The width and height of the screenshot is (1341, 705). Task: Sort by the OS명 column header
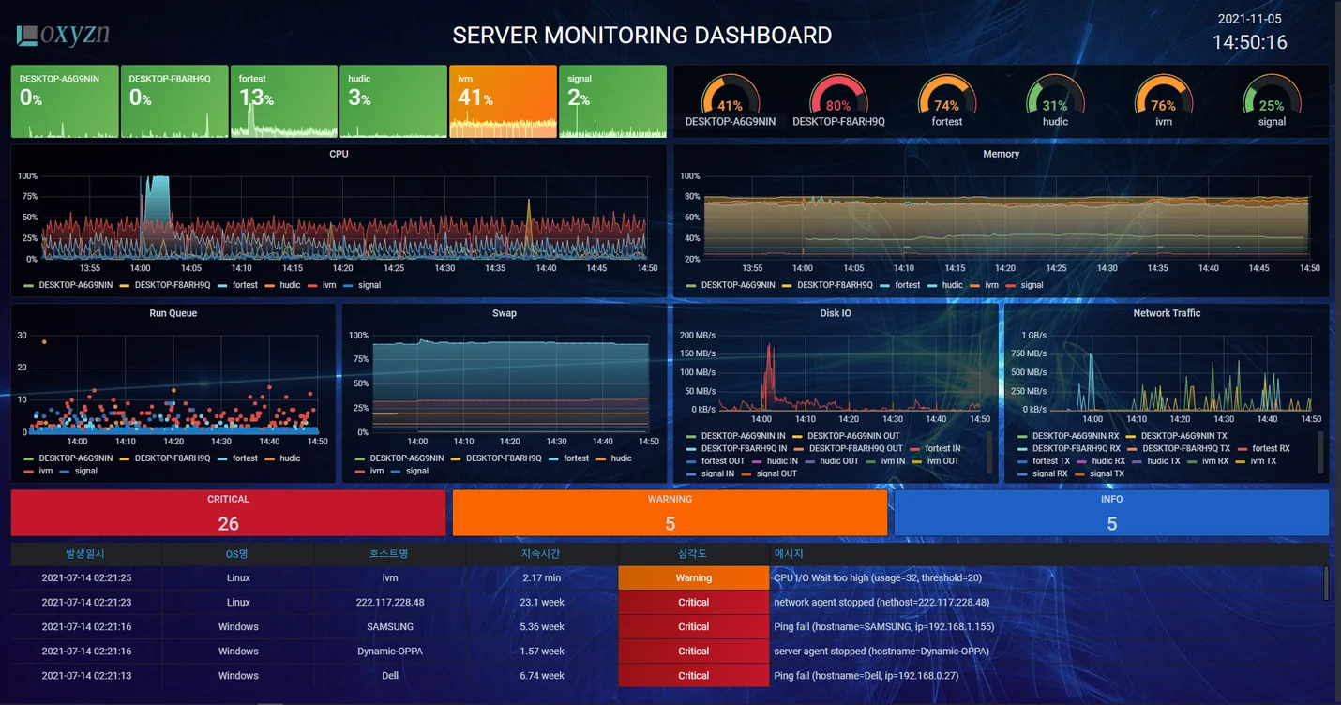tap(238, 554)
